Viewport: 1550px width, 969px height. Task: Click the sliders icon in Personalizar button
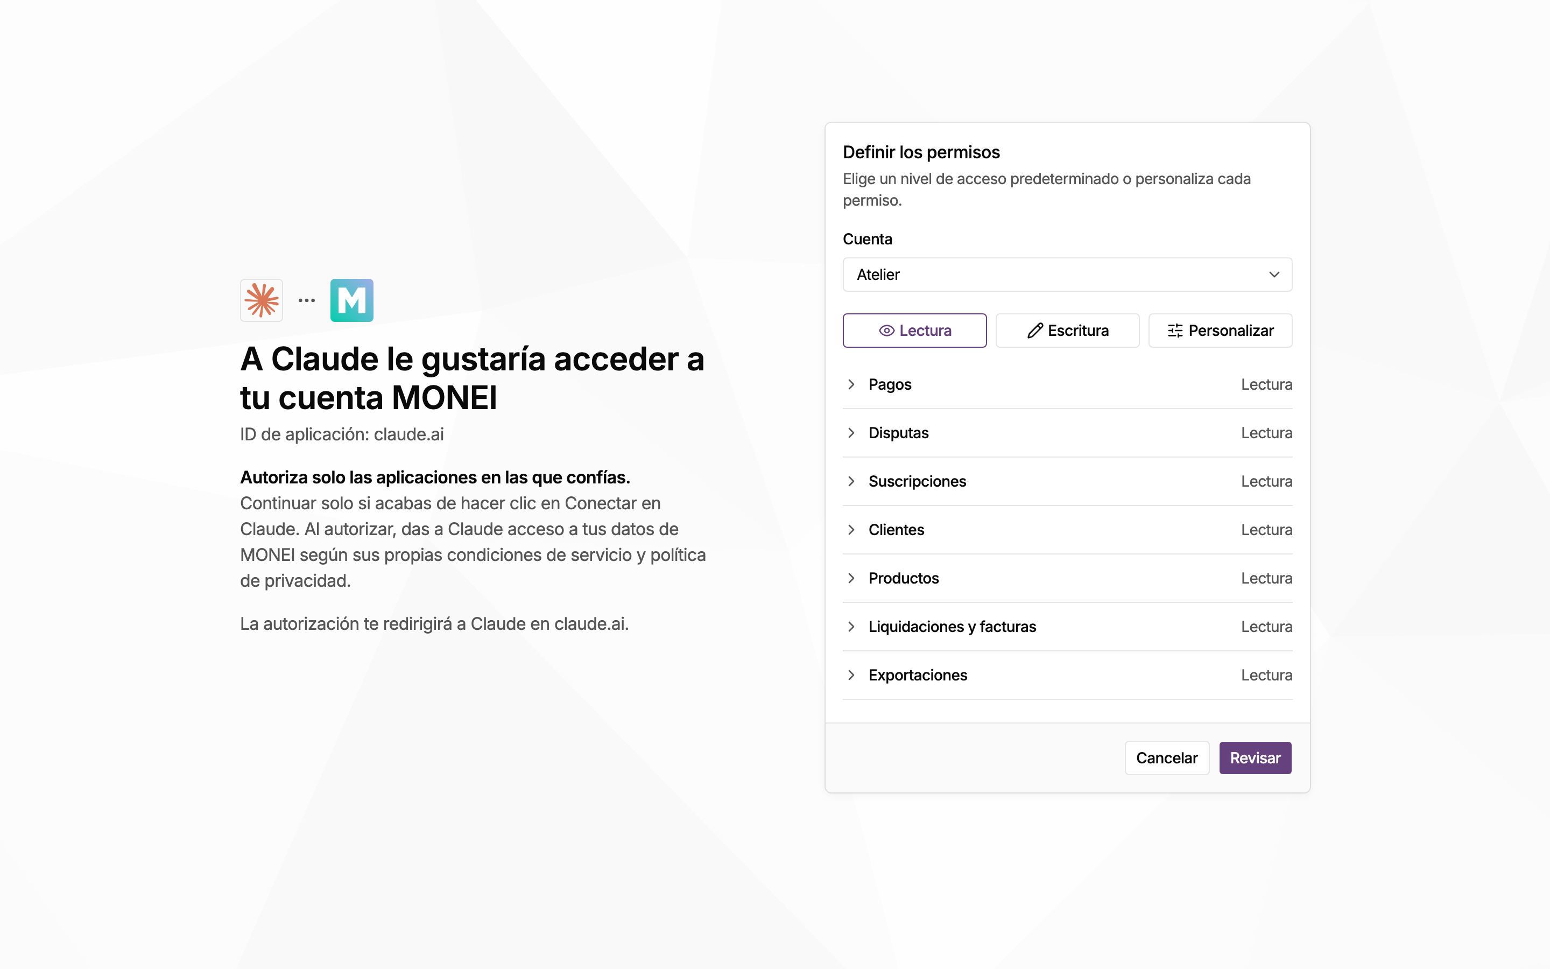click(x=1175, y=331)
